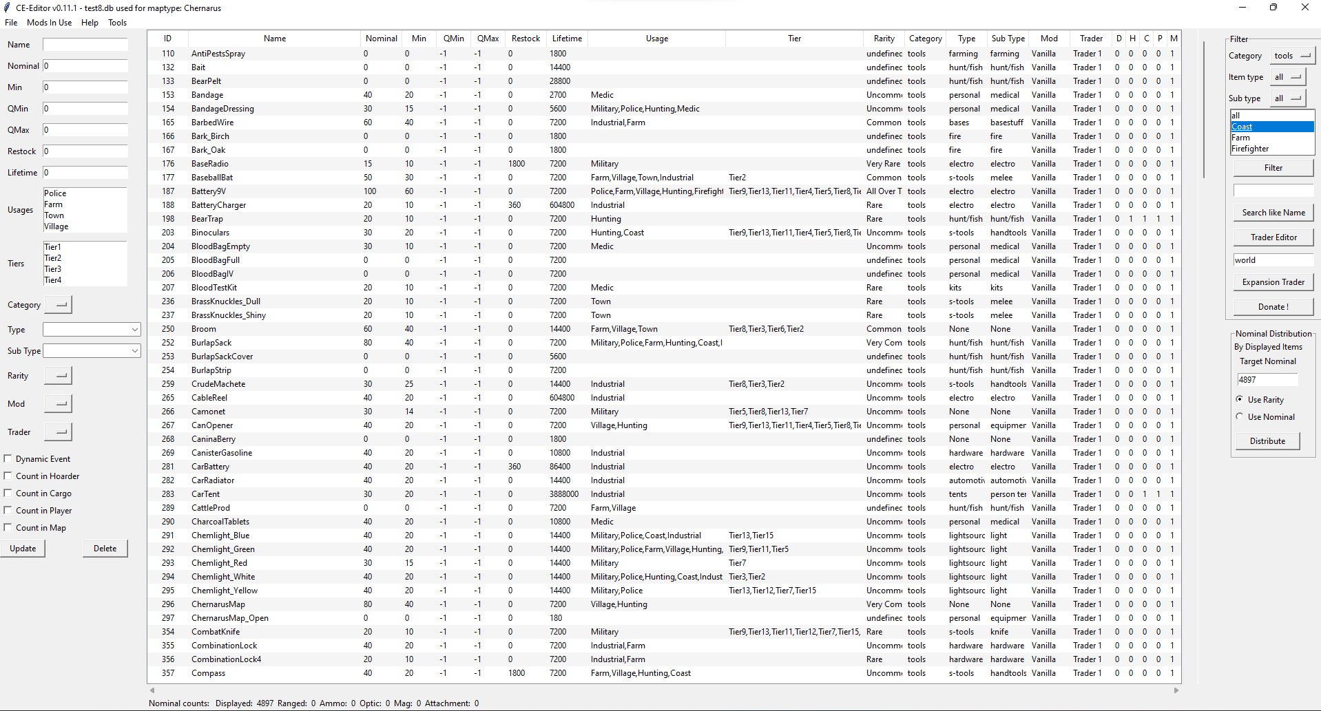Viewport: 1321px width, 711px height.
Task: Select Police in the Usages list
Action: (x=85, y=193)
